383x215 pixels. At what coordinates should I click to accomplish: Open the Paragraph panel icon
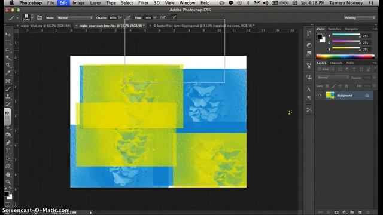[309, 97]
